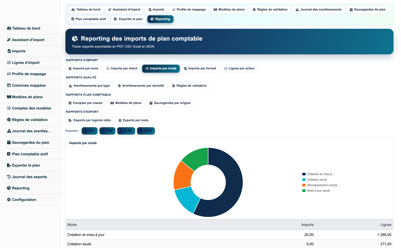This screenshot has height=248, width=401.
Task: Select the Exporter le plan top tab
Action: [128, 19]
